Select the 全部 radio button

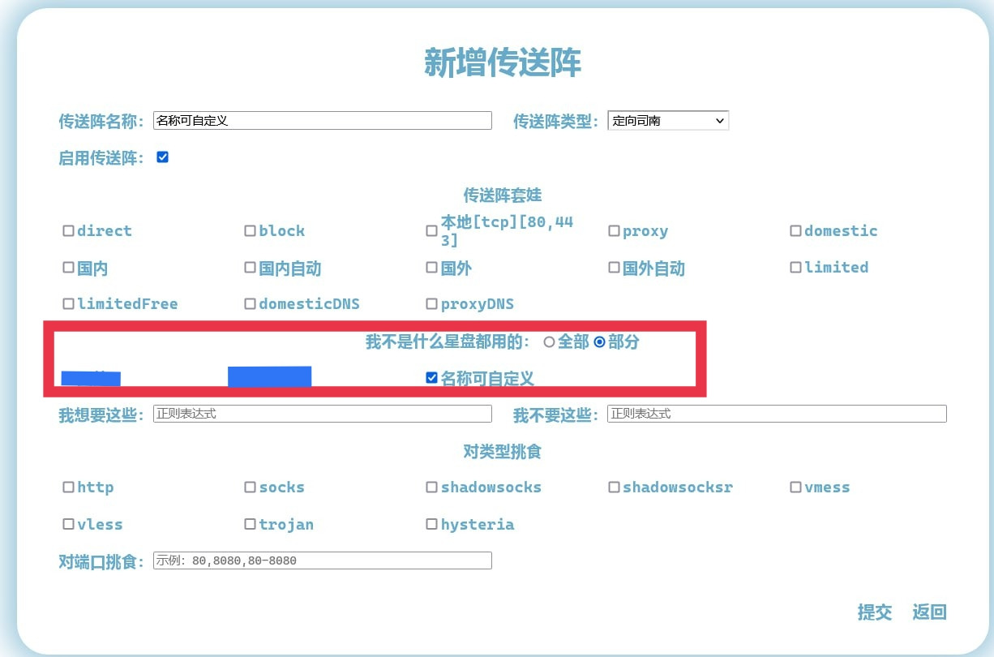(549, 342)
